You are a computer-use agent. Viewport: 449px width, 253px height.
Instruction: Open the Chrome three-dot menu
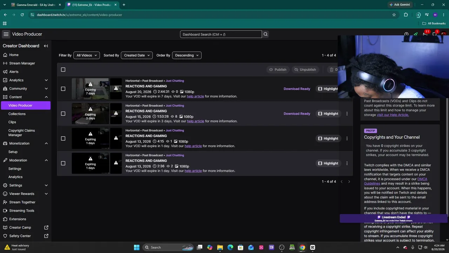point(444,15)
